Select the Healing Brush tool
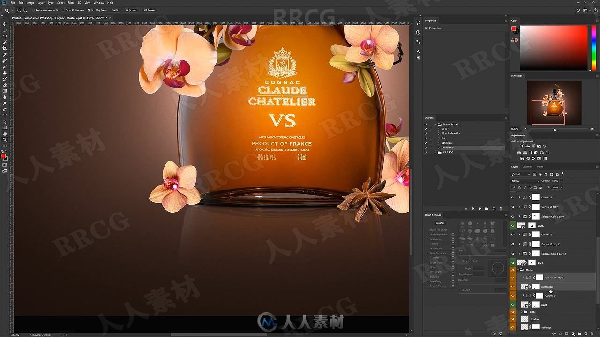 (x=5, y=61)
